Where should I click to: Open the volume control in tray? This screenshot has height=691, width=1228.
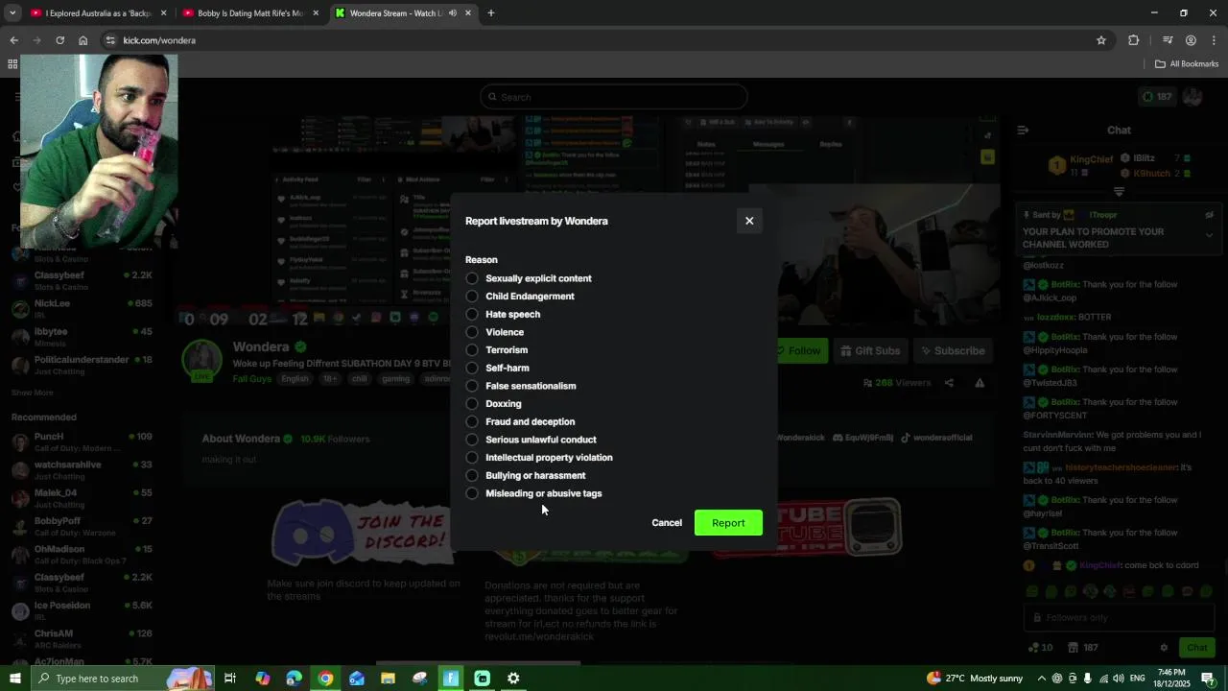(1118, 679)
